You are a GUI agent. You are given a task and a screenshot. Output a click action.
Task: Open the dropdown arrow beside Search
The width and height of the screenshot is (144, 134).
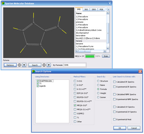pos(49,65)
